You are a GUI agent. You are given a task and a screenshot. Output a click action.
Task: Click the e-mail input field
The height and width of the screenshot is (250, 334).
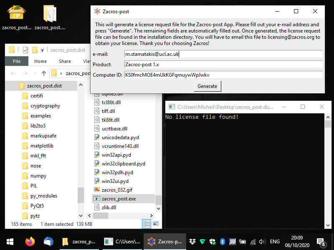coord(223,54)
